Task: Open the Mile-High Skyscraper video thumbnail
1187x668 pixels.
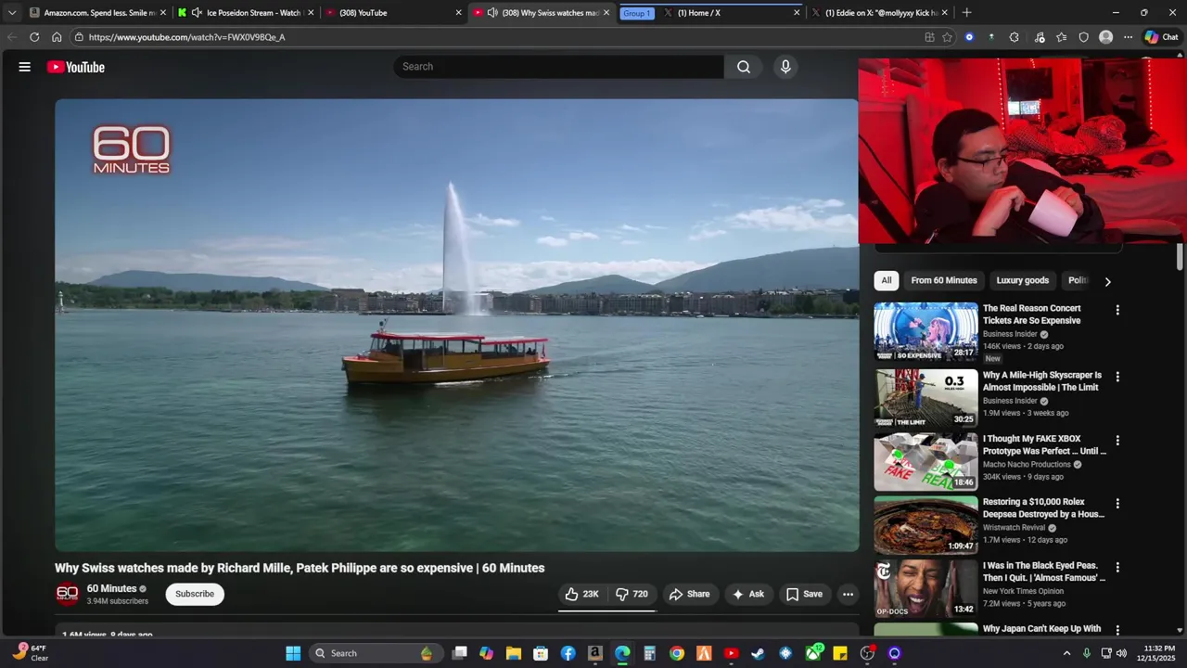Action: pos(925,398)
